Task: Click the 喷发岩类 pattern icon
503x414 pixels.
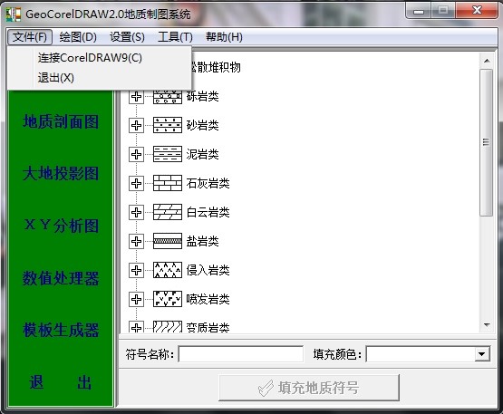Action: (x=168, y=299)
